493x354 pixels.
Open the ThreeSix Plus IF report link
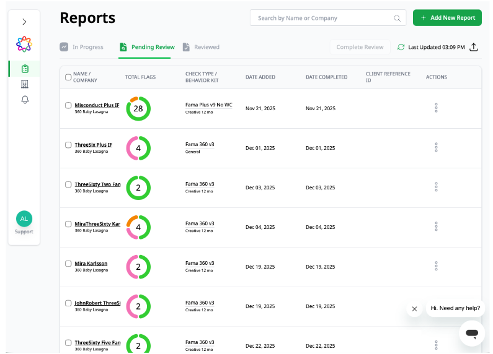coord(94,145)
